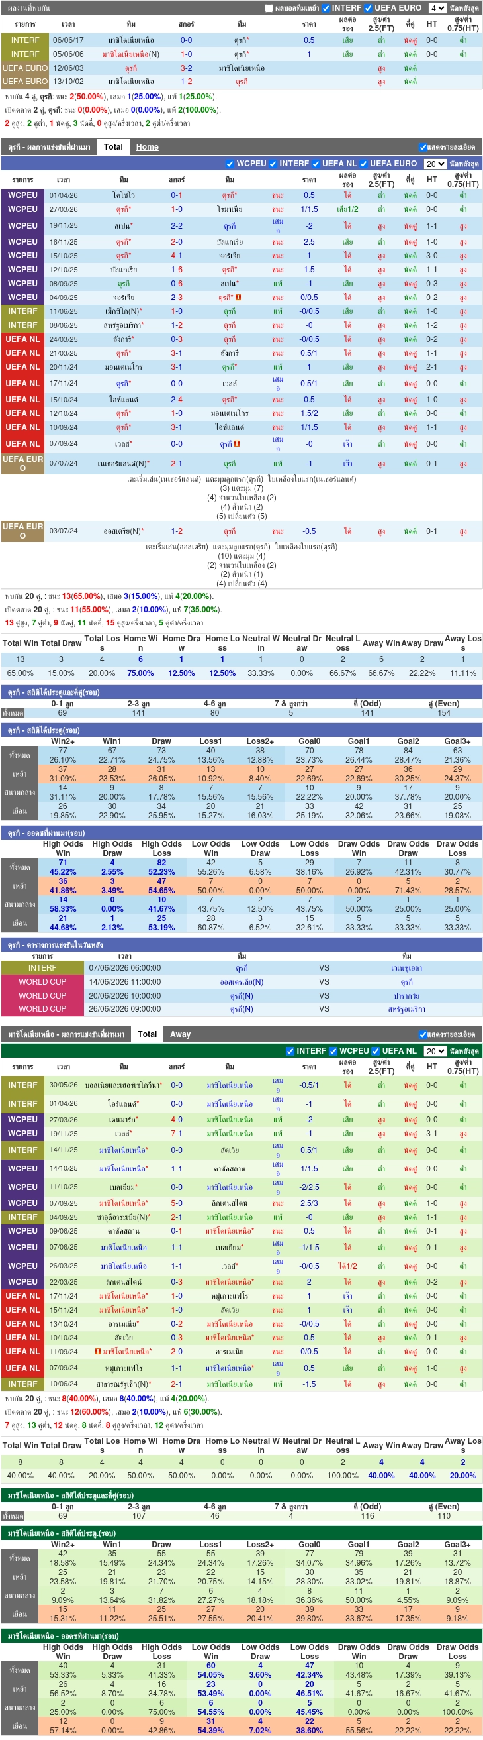Open the green section match count dropdown
Image resolution: width=483 pixels, height=1740 pixels.
[x=435, y=1051]
